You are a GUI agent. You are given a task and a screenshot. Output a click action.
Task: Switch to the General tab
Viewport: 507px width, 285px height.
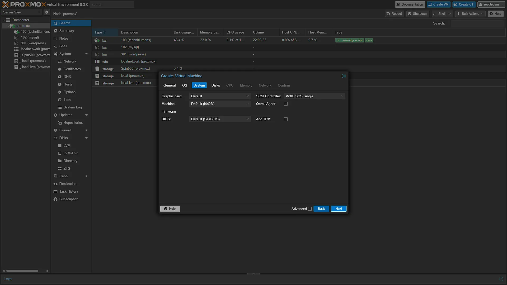click(169, 85)
